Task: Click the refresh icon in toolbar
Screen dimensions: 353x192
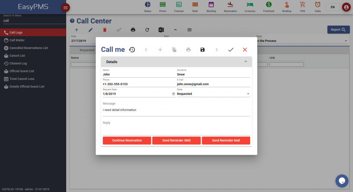Action: click(x=147, y=30)
